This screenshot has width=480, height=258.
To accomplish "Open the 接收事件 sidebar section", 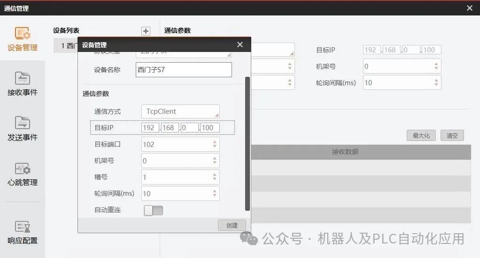I will coord(23,84).
